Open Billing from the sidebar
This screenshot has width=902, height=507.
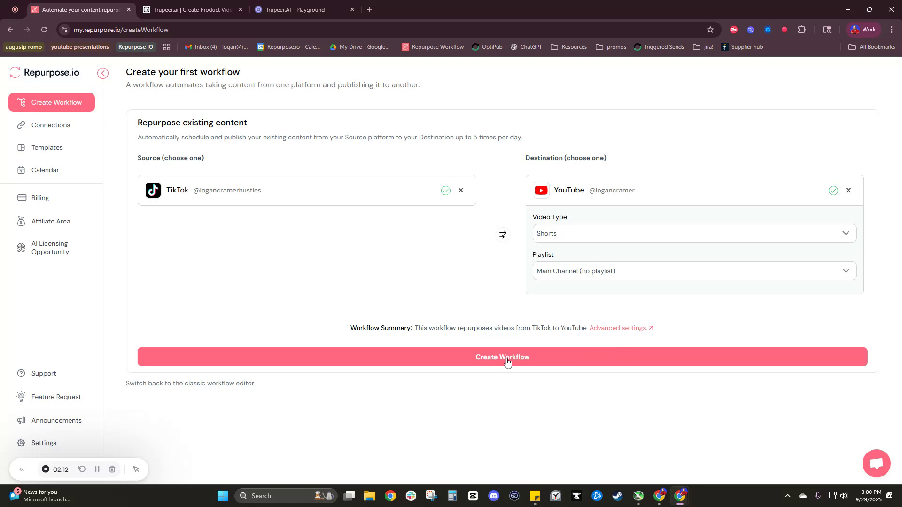[39, 197]
